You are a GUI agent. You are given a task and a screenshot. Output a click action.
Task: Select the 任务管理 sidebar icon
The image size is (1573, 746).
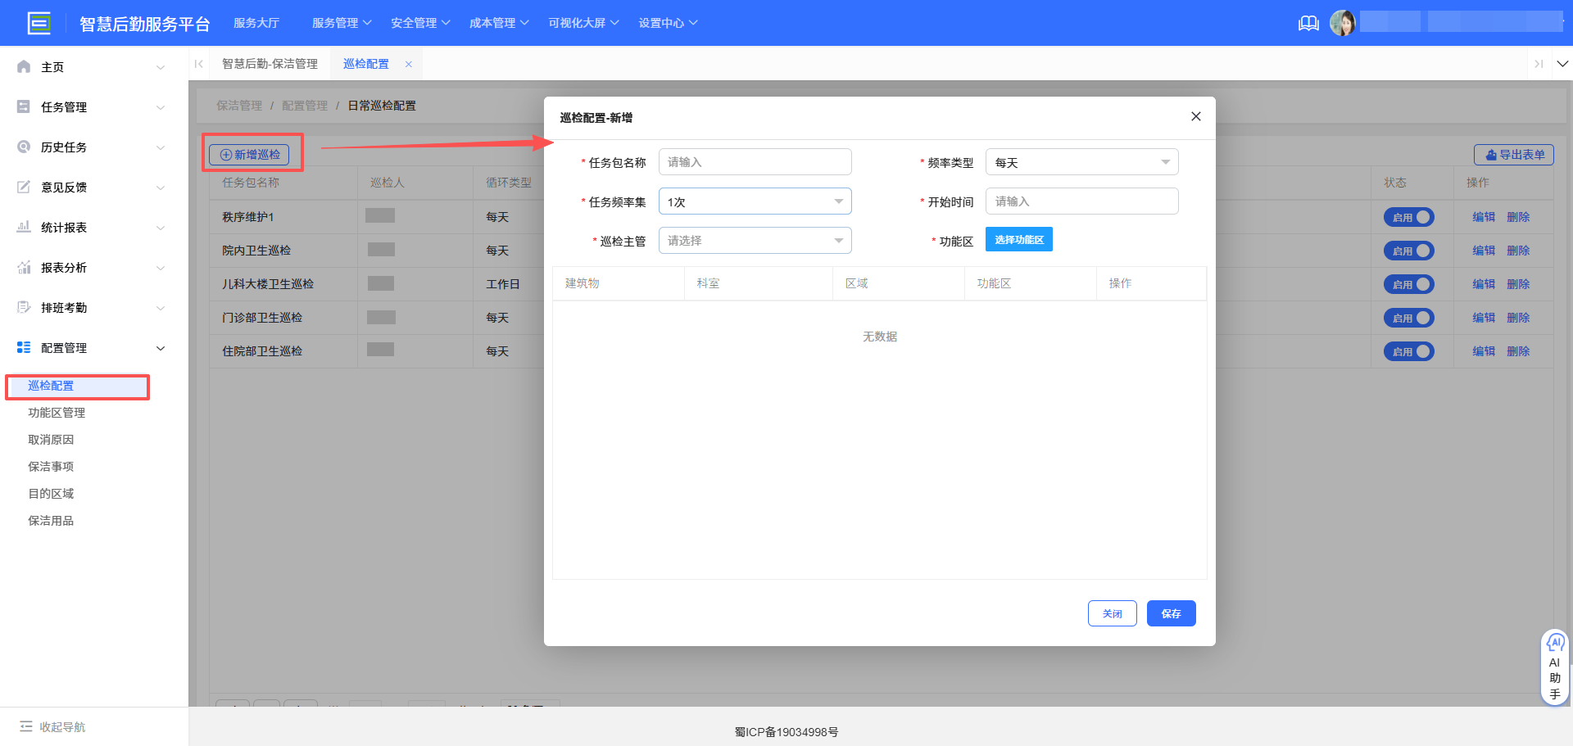coord(23,106)
